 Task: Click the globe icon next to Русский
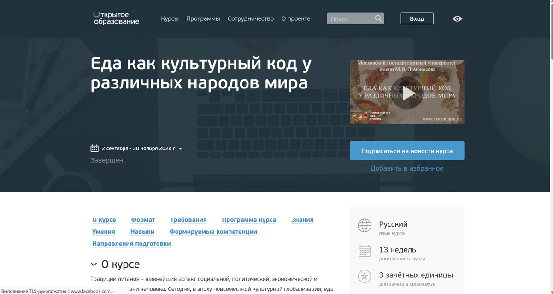click(x=365, y=225)
